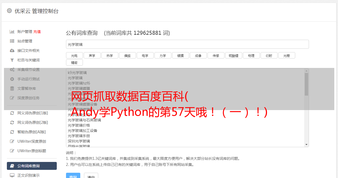Select k9光学玻璃 in the results list

tap(185, 73)
